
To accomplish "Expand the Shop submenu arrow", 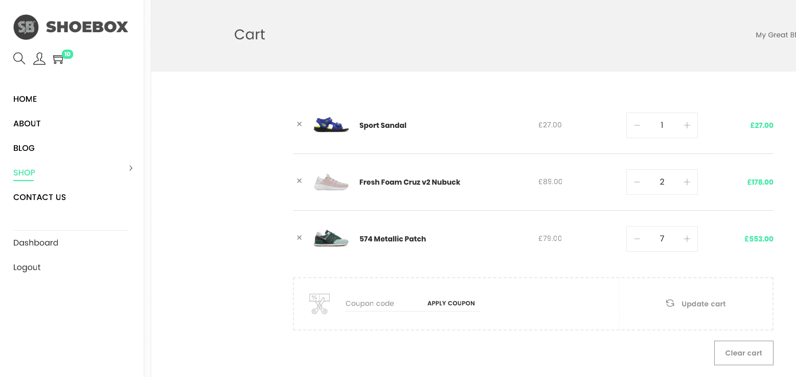I will (x=131, y=168).
